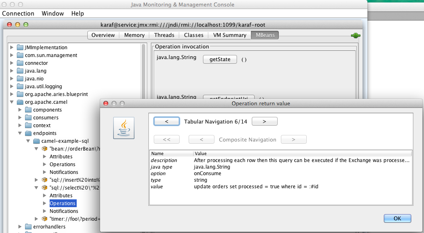The width and height of the screenshot is (424, 233).
Task: Select Notifications under sql://select endpoint
Action: [x=64, y=211]
